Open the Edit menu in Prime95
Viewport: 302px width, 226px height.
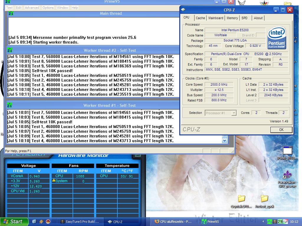coord(19,8)
